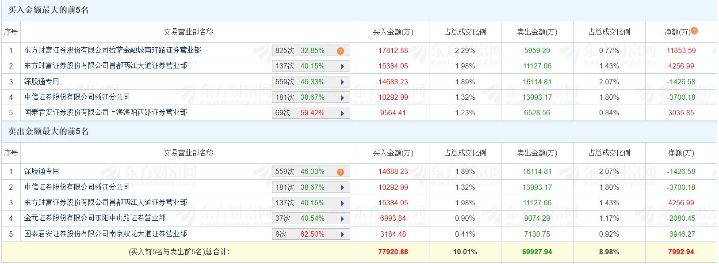Screen dimensions: 719x264
Task: Expand arrow next to 69次 59.42%
Action: pyautogui.click(x=342, y=113)
